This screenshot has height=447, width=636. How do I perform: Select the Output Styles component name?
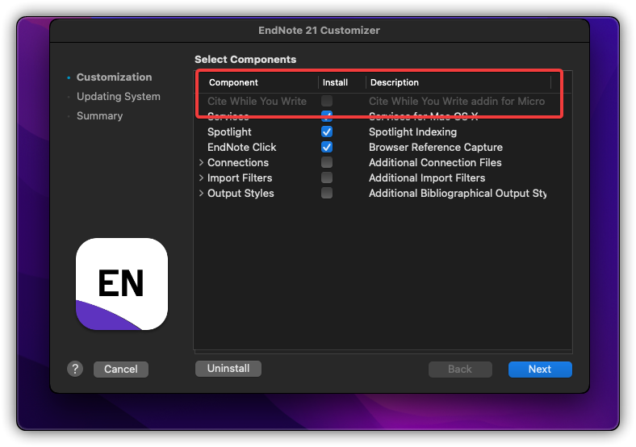pos(241,194)
